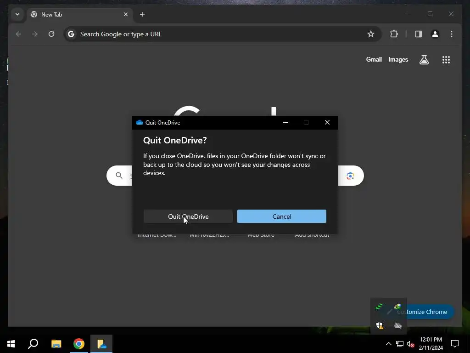Image resolution: width=470 pixels, height=353 pixels.
Task: Open a new Chrome tab with plus
Action: click(142, 14)
